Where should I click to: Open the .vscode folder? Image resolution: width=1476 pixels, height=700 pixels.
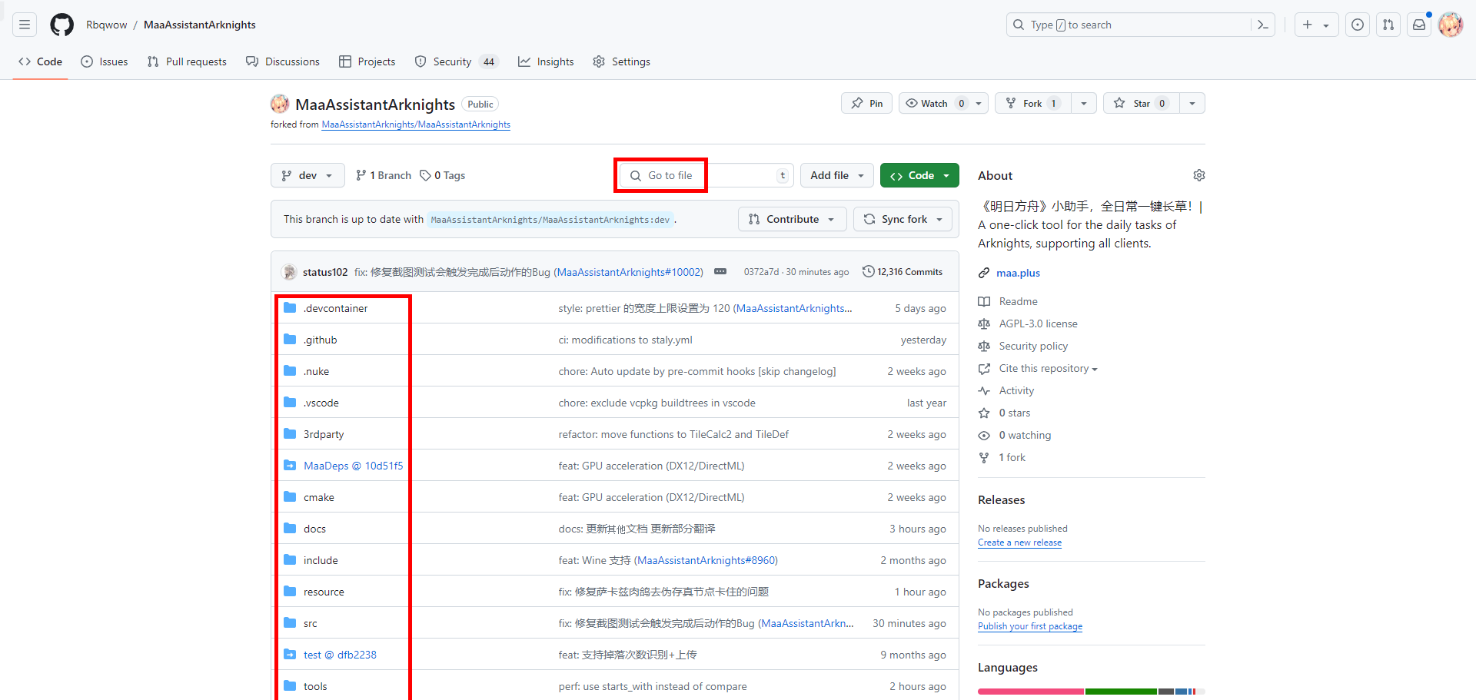[321, 403]
